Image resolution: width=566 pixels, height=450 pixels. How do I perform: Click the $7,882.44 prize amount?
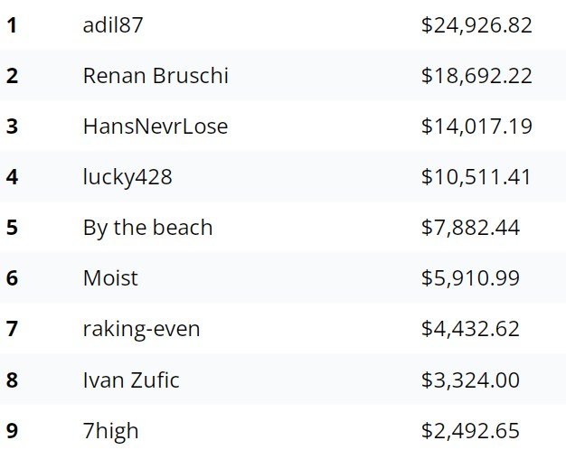pos(470,228)
